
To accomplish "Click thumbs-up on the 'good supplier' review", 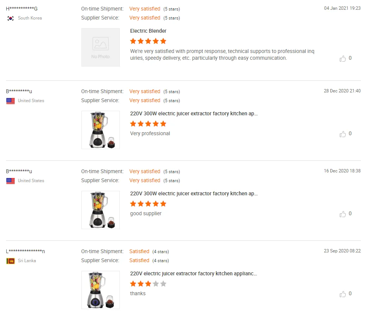I will [x=343, y=214].
